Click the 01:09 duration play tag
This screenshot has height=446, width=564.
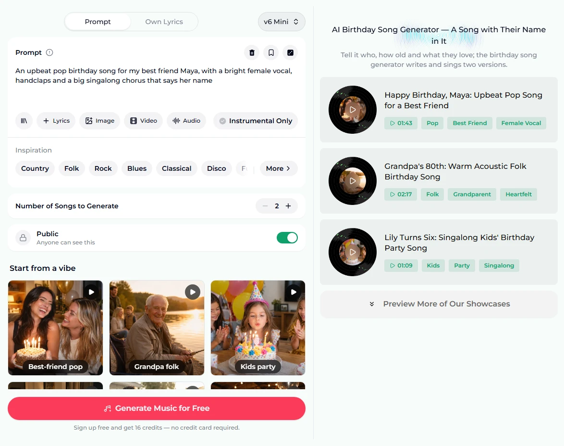(x=401, y=266)
